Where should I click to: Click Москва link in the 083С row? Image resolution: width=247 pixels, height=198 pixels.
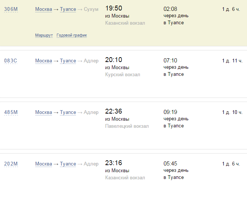(x=43, y=61)
